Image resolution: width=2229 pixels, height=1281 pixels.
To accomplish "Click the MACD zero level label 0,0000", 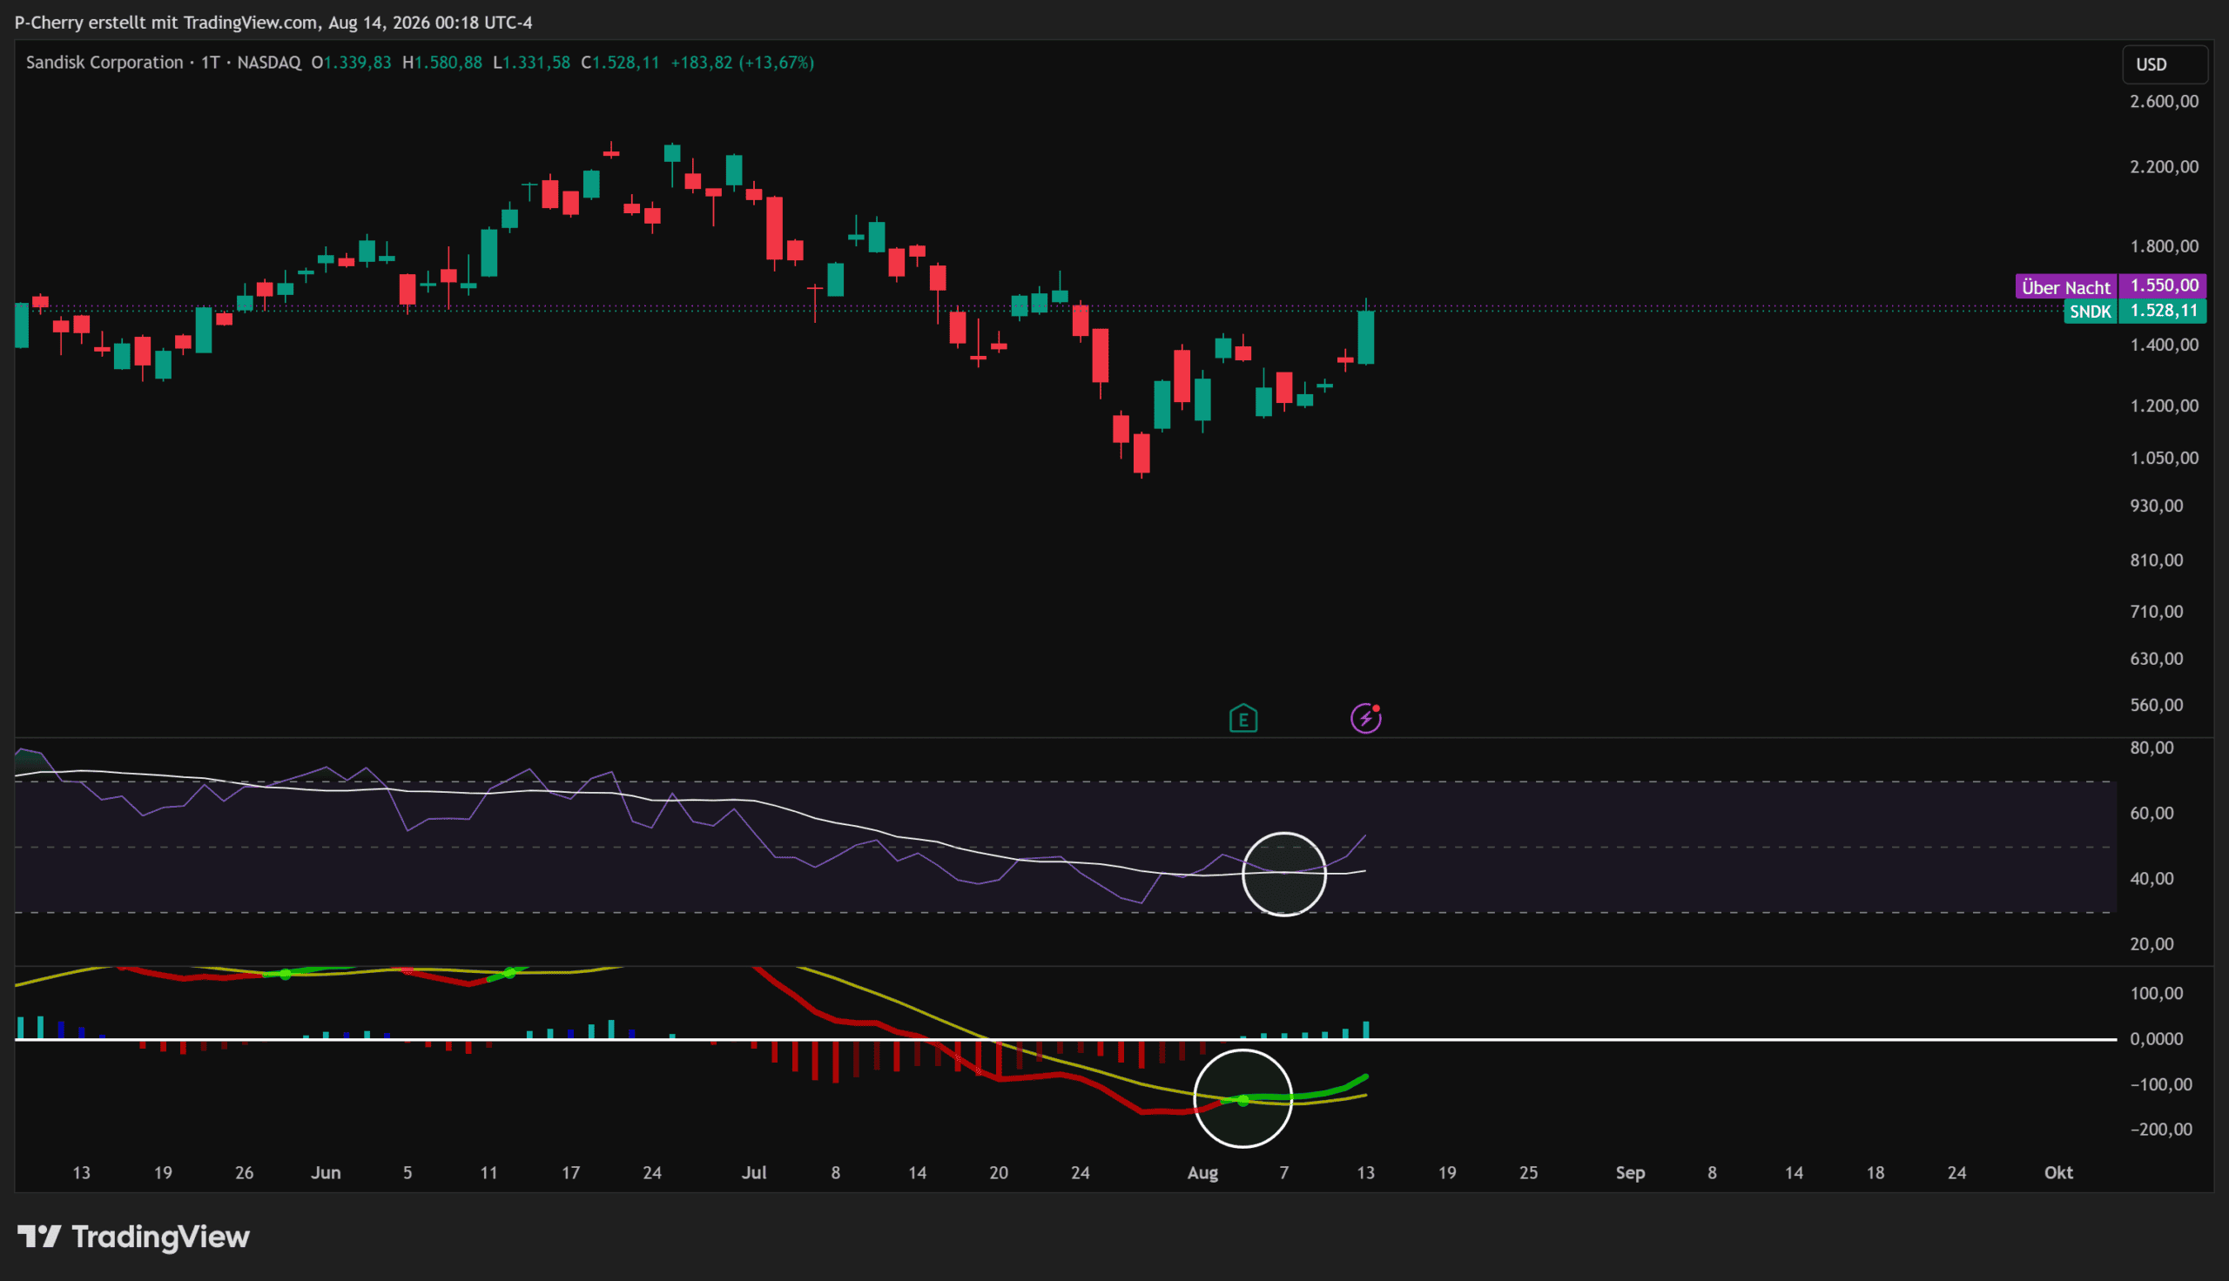I will pyautogui.click(x=2156, y=1039).
